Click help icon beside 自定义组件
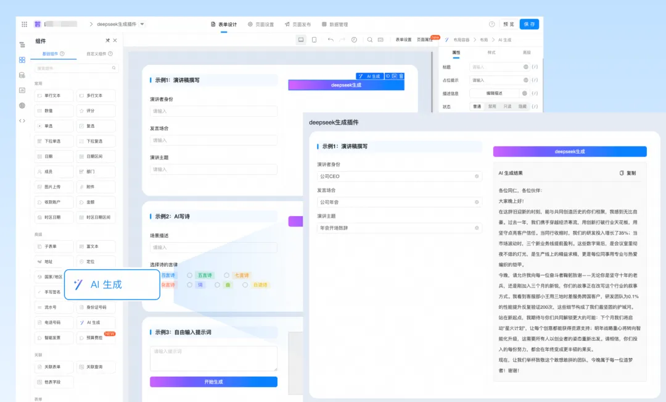 tap(110, 54)
